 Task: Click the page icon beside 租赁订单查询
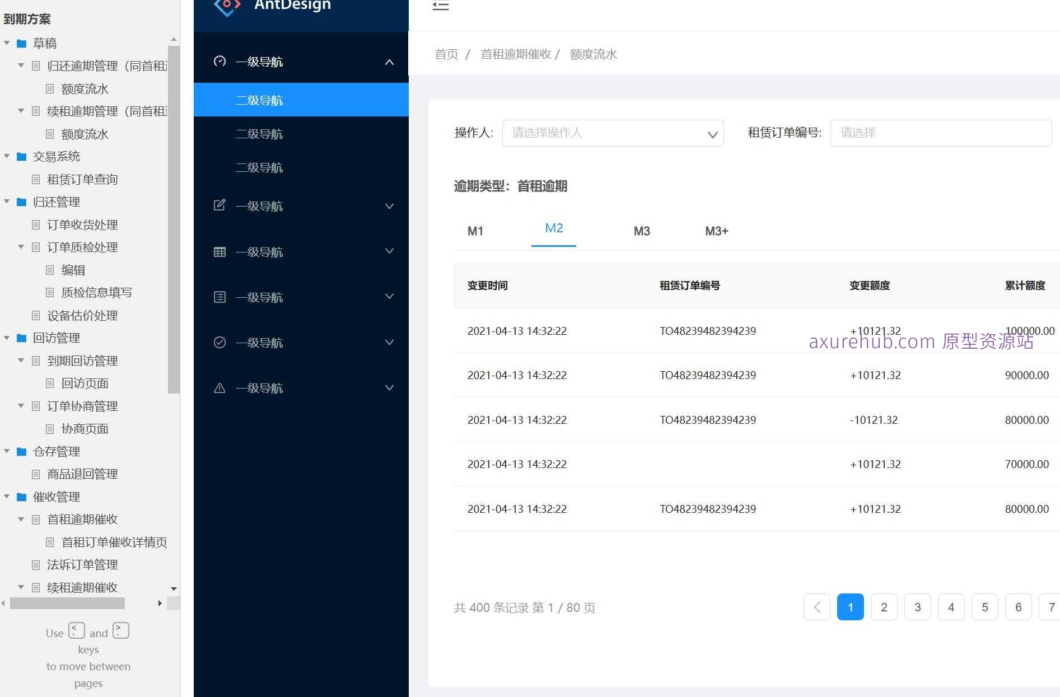[36, 179]
